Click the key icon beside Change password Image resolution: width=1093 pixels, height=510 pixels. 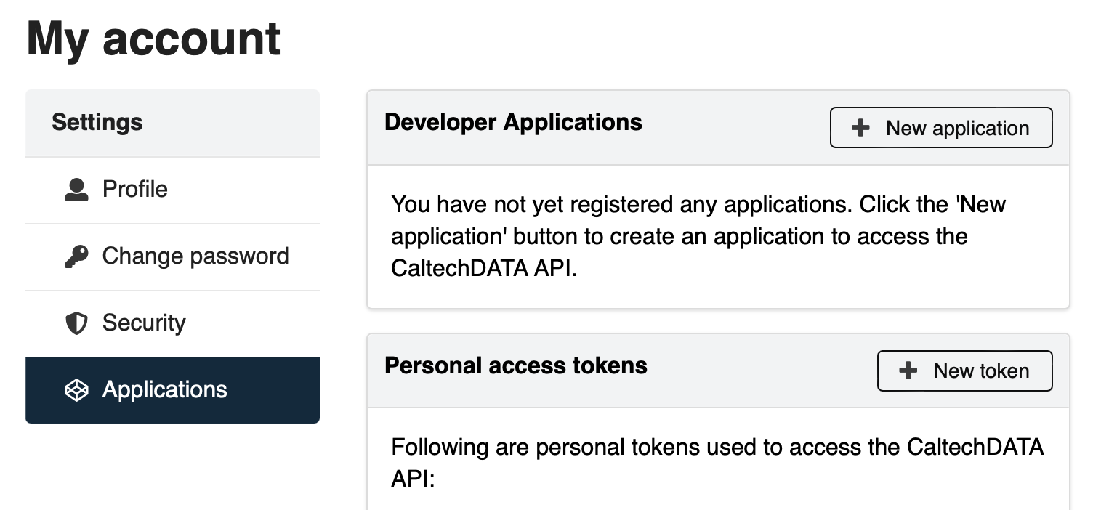pos(76,256)
